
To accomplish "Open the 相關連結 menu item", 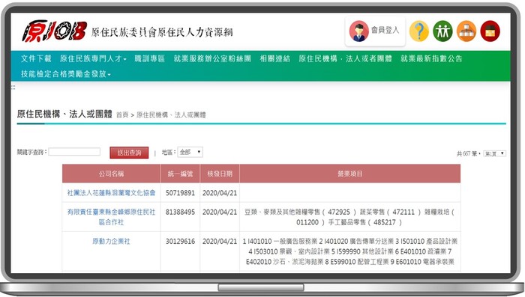I will click(x=275, y=58).
